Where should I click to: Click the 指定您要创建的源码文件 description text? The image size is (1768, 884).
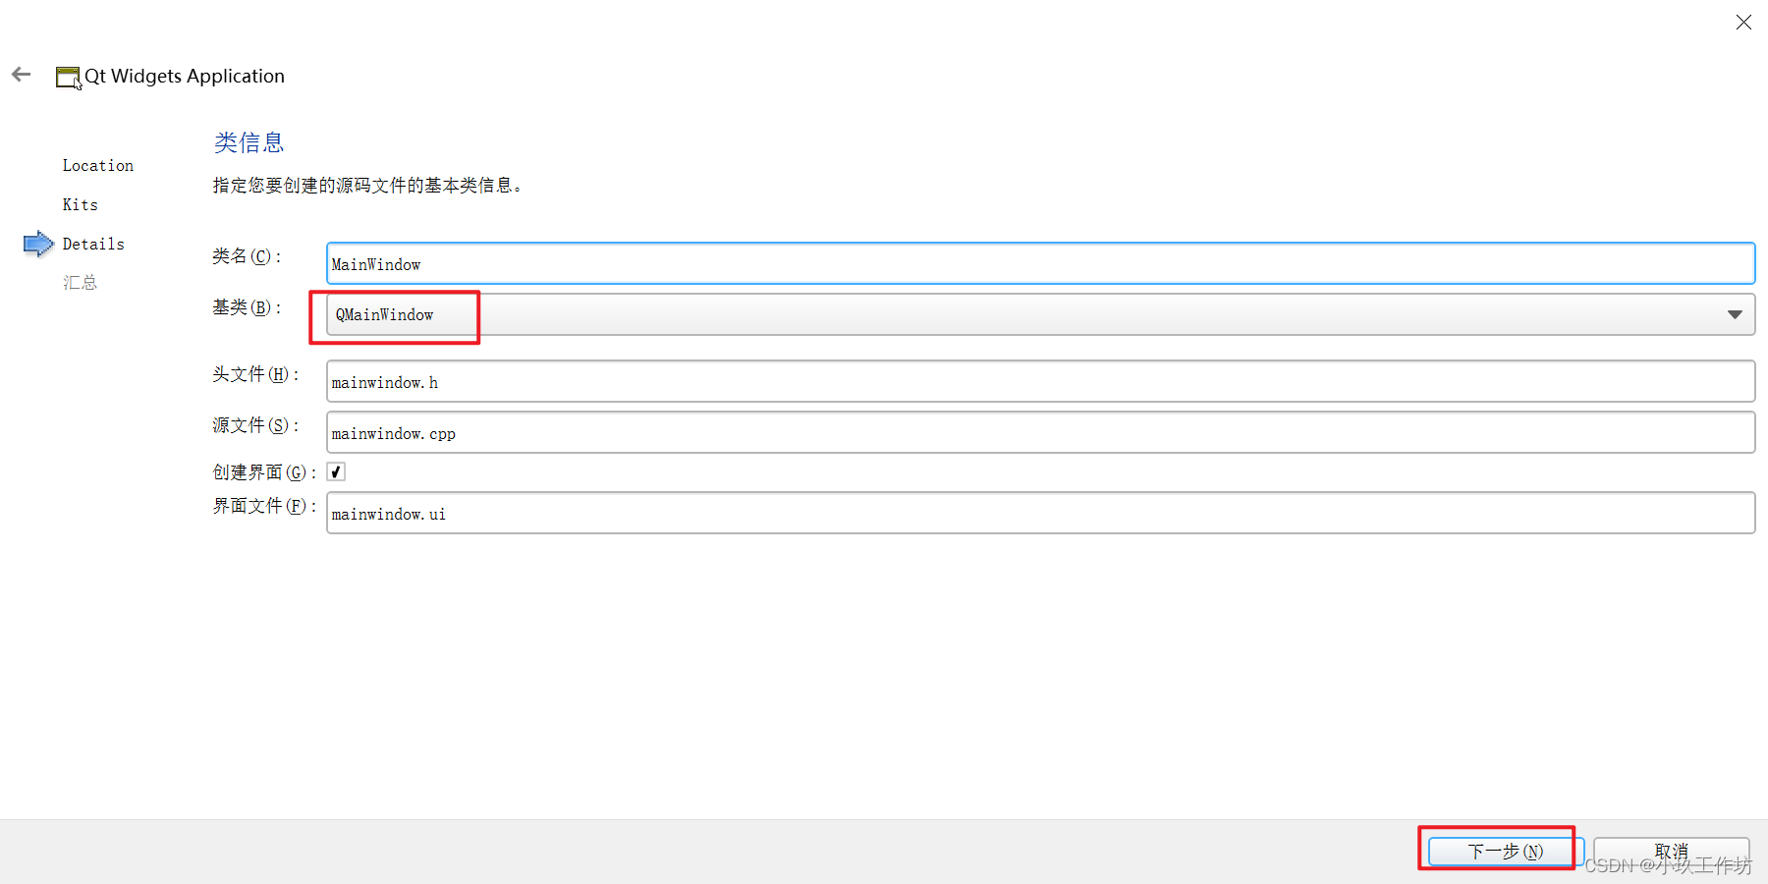pyautogui.click(x=366, y=185)
